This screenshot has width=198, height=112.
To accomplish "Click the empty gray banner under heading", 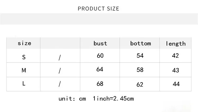I will pos(99,19).
